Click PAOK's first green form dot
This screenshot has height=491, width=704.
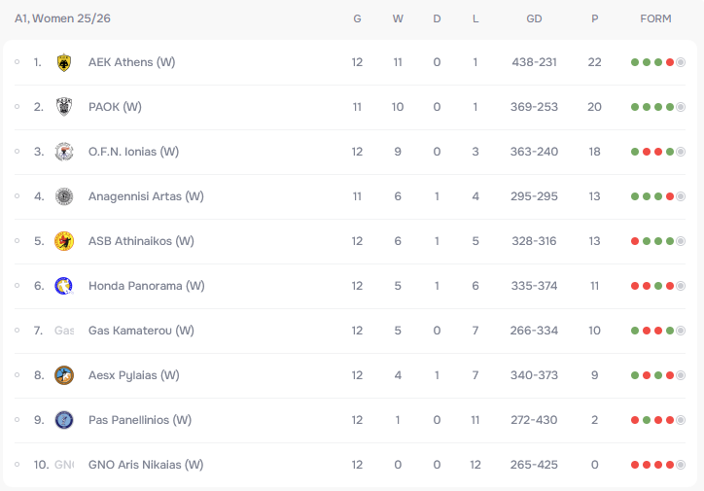tap(635, 107)
